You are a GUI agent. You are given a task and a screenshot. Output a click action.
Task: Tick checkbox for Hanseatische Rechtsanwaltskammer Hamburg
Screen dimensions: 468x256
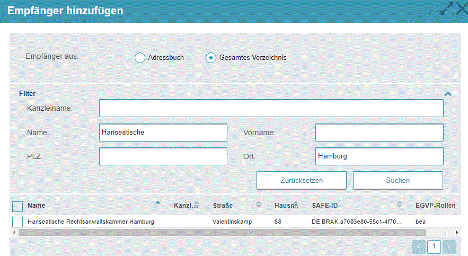tap(17, 222)
